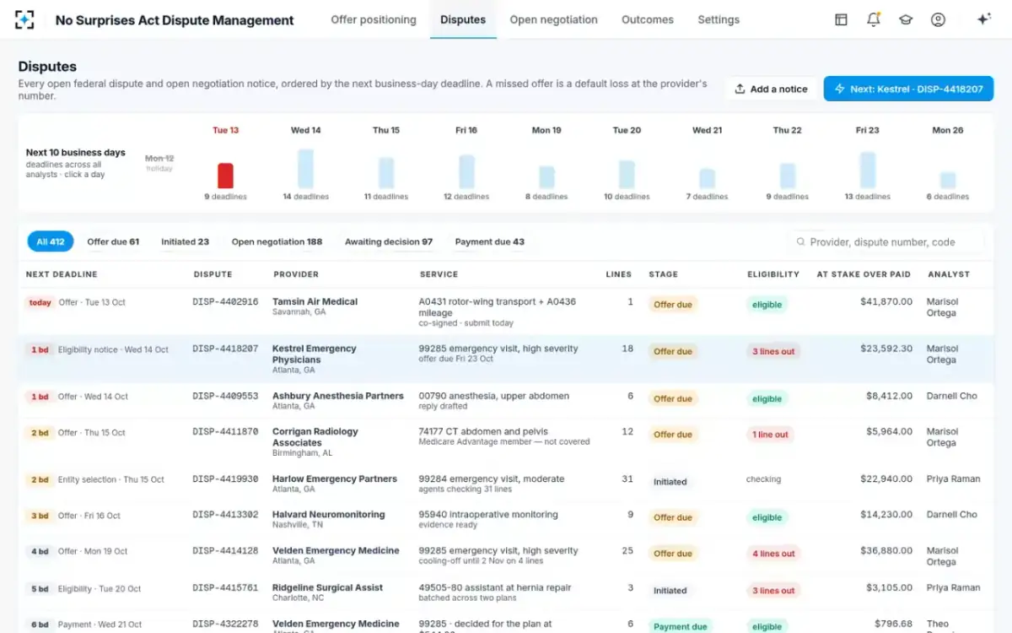
Task: Go to Outcomes tab
Action: tap(648, 19)
